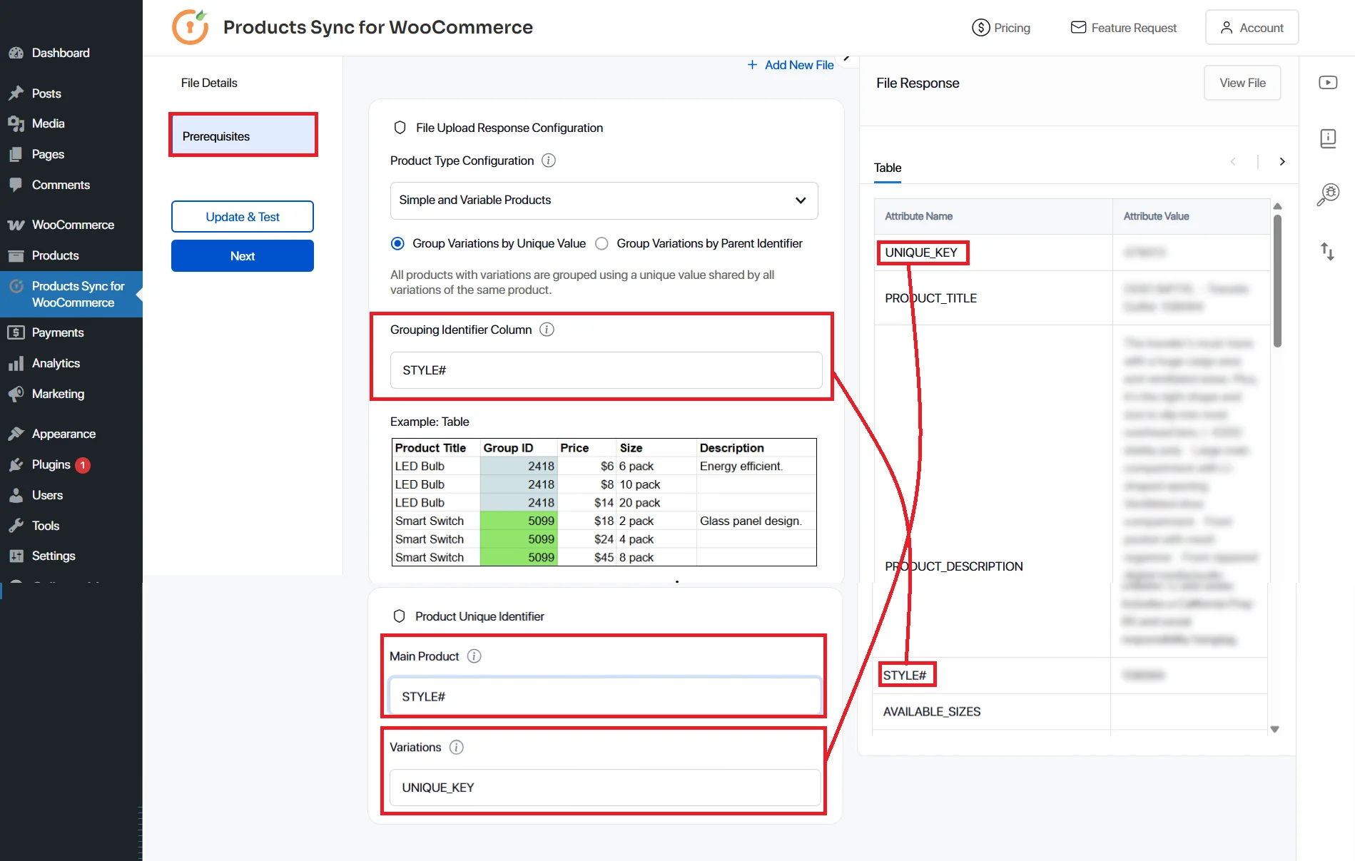
Task: Select Group Variations by Parent Identifier
Action: (x=602, y=243)
